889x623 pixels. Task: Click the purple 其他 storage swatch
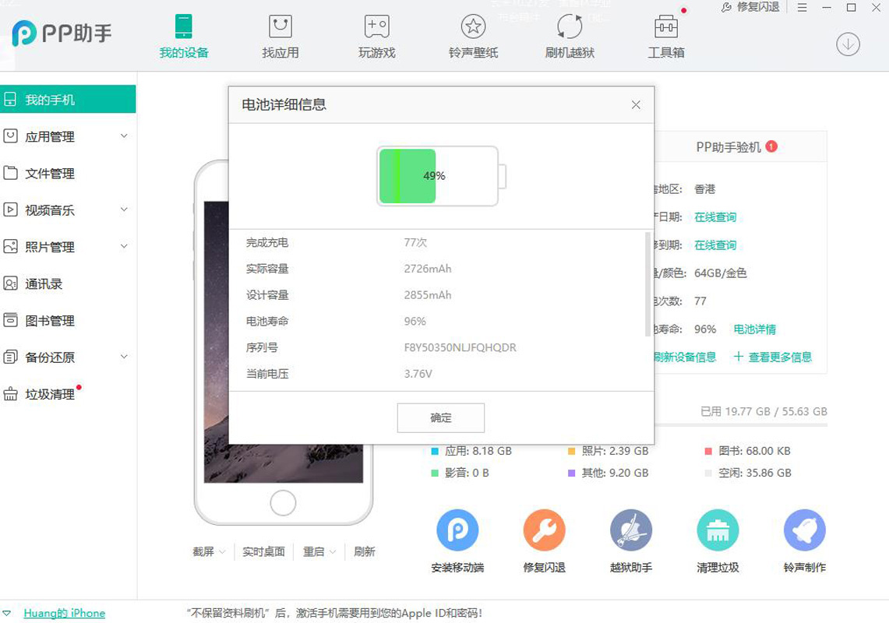click(x=572, y=473)
